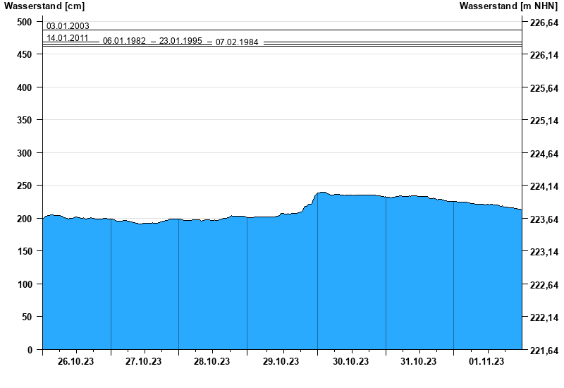This screenshot has height=388, width=564.
Task: Select the 221,64 value on the NHN axis
Action: point(544,351)
